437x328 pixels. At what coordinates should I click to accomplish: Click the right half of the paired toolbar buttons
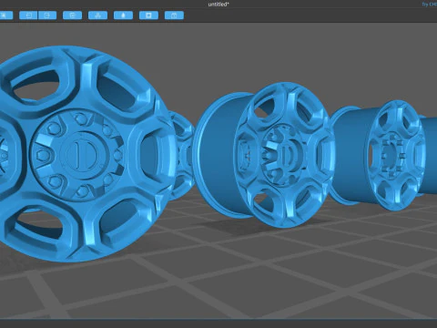point(47,15)
